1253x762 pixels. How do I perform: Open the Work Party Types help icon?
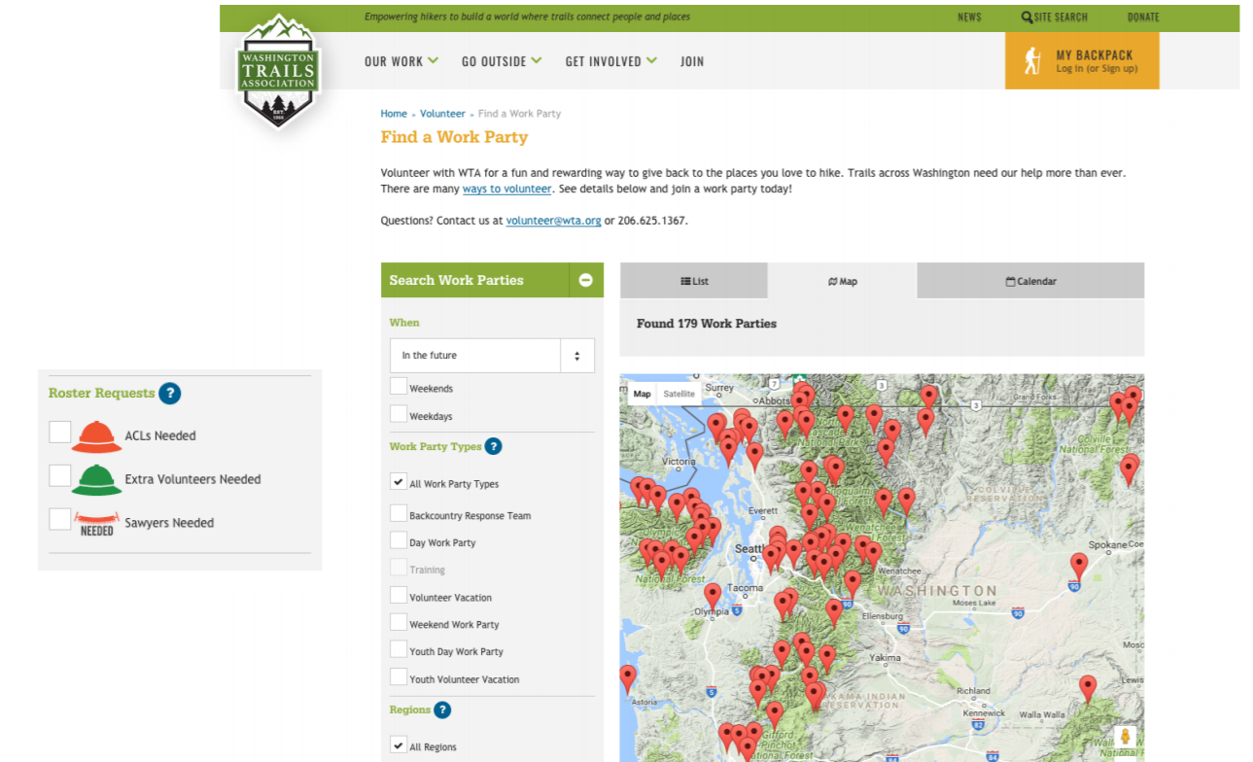click(493, 447)
